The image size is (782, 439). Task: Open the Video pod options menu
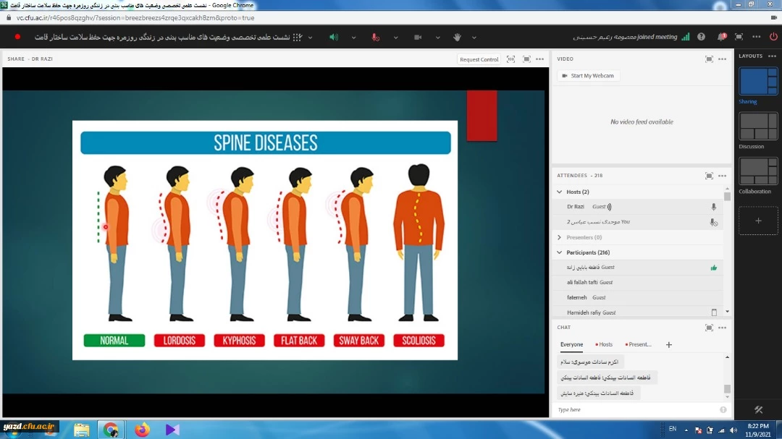pyautogui.click(x=722, y=59)
